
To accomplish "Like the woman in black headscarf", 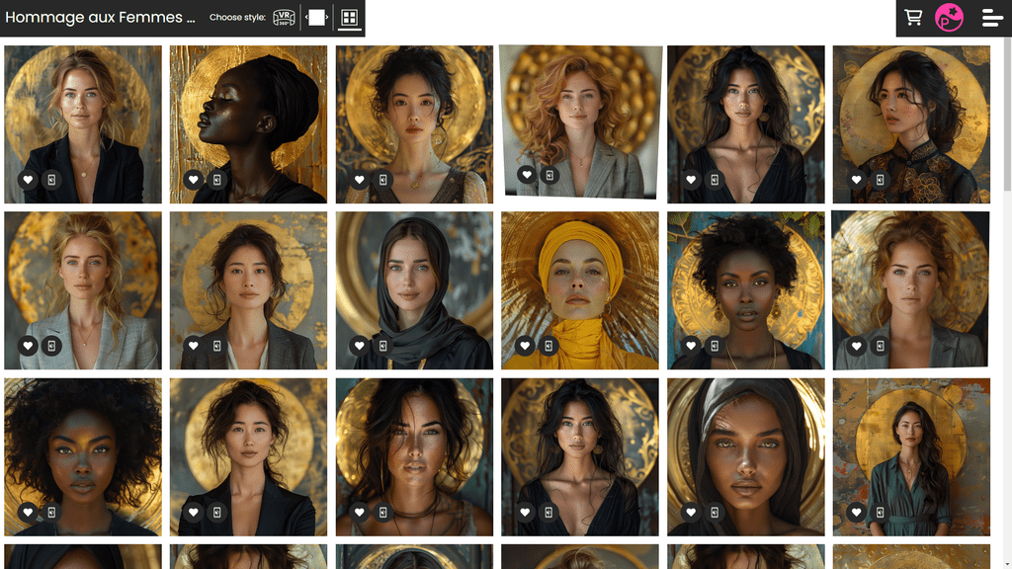I will click(360, 346).
